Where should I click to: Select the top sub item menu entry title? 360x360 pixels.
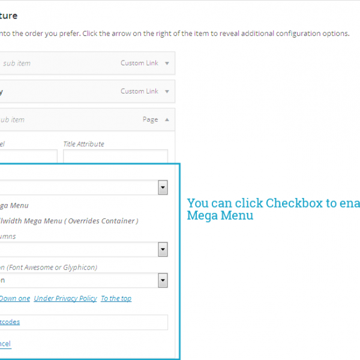point(17,63)
